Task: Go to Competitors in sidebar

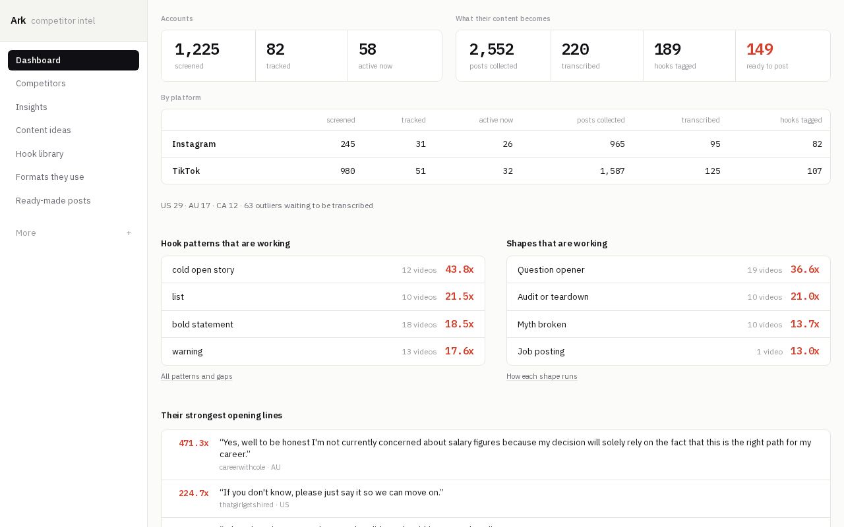Action: 73,84
